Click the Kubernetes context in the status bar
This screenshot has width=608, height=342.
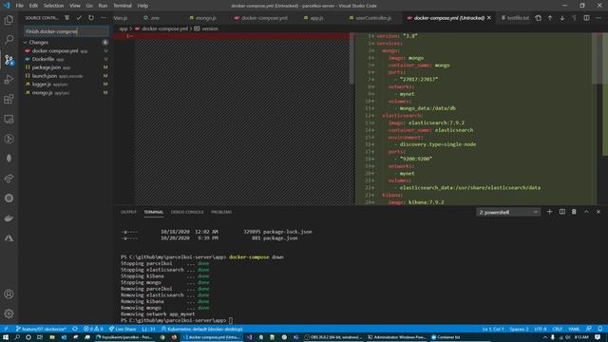[201, 329]
